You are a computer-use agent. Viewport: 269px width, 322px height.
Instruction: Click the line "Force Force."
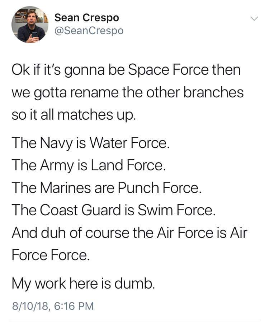click(50, 254)
